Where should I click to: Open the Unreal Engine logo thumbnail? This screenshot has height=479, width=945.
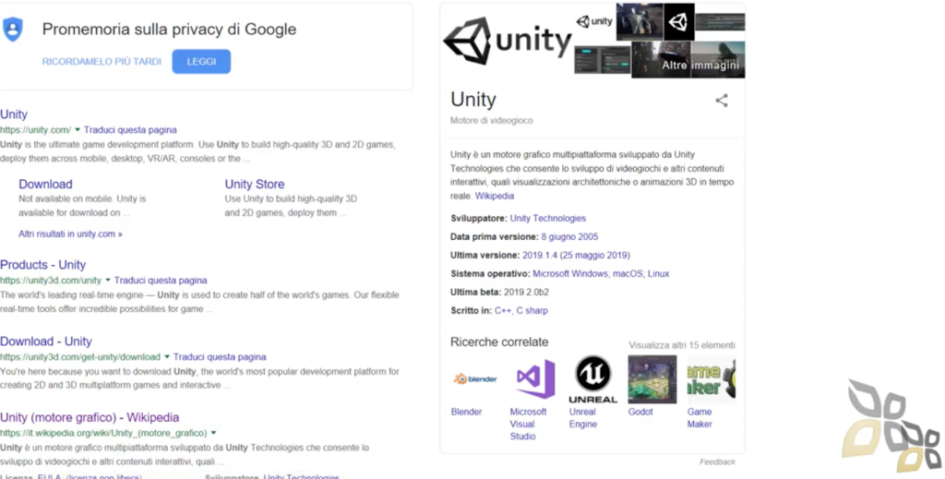593,379
